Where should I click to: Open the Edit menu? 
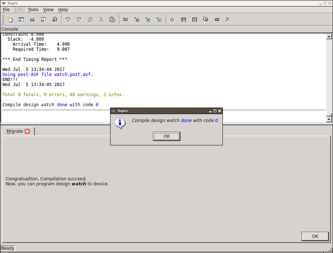pos(19,10)
